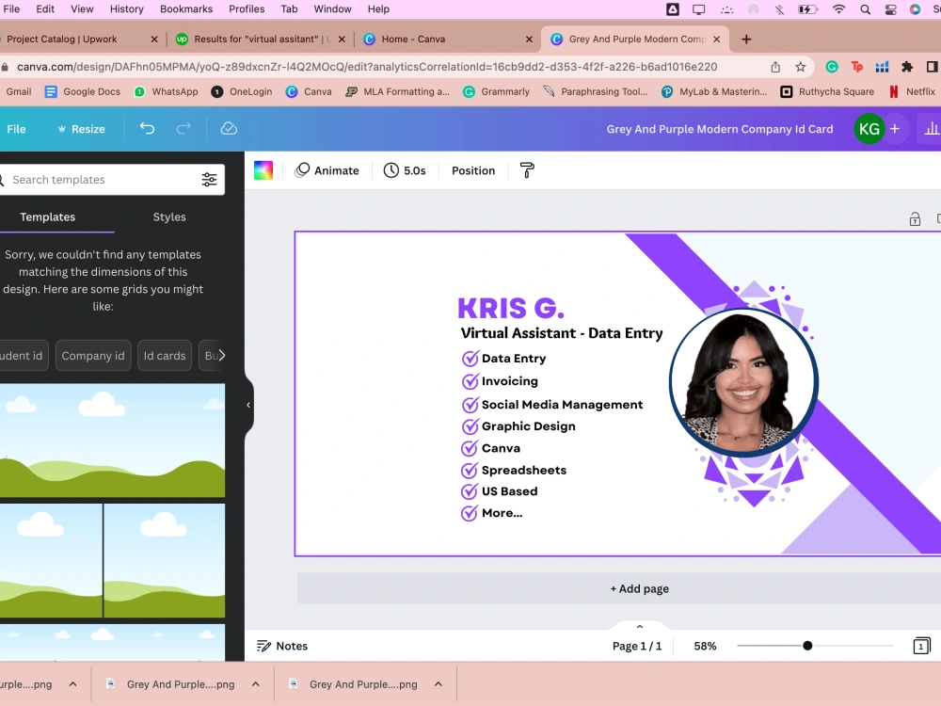Open a new browser tab
This screenshot has height=706, width=941.
tap(746, 39)
